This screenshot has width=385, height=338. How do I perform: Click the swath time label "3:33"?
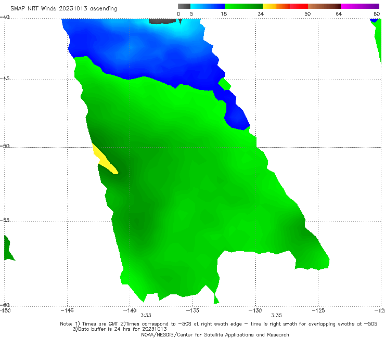tap(146, 316)
